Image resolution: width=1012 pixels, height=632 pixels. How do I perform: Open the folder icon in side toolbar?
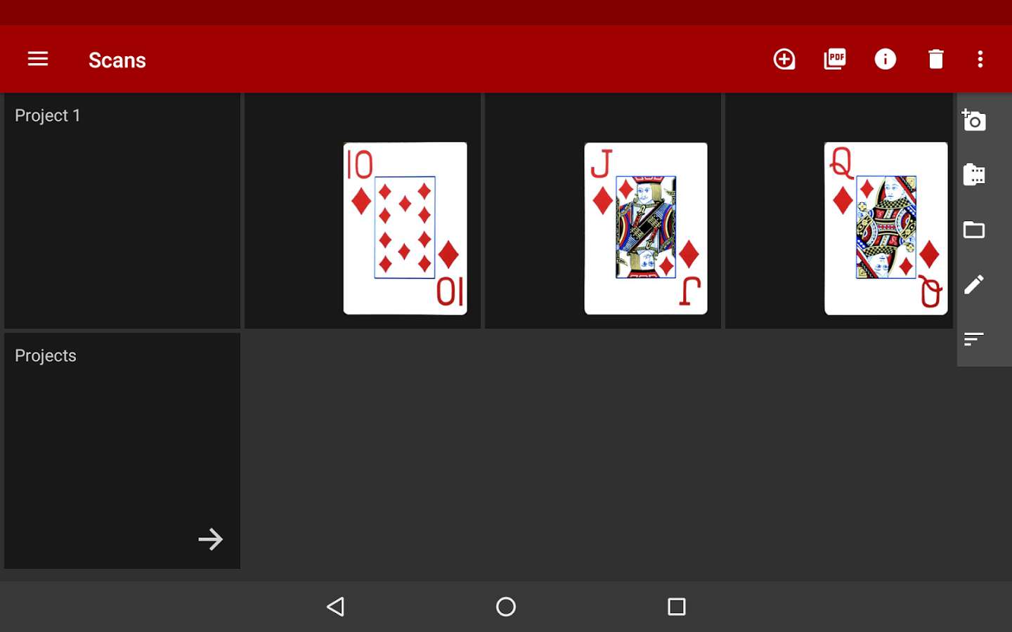(x=974, y=230)
